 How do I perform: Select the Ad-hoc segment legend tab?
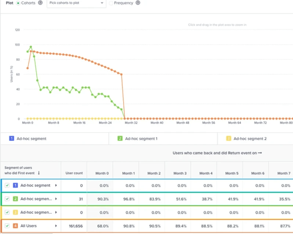55,139
